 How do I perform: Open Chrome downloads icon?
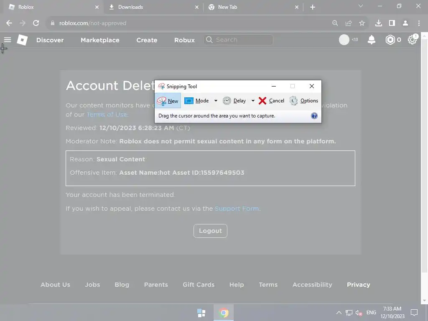[x=379, y=23]
